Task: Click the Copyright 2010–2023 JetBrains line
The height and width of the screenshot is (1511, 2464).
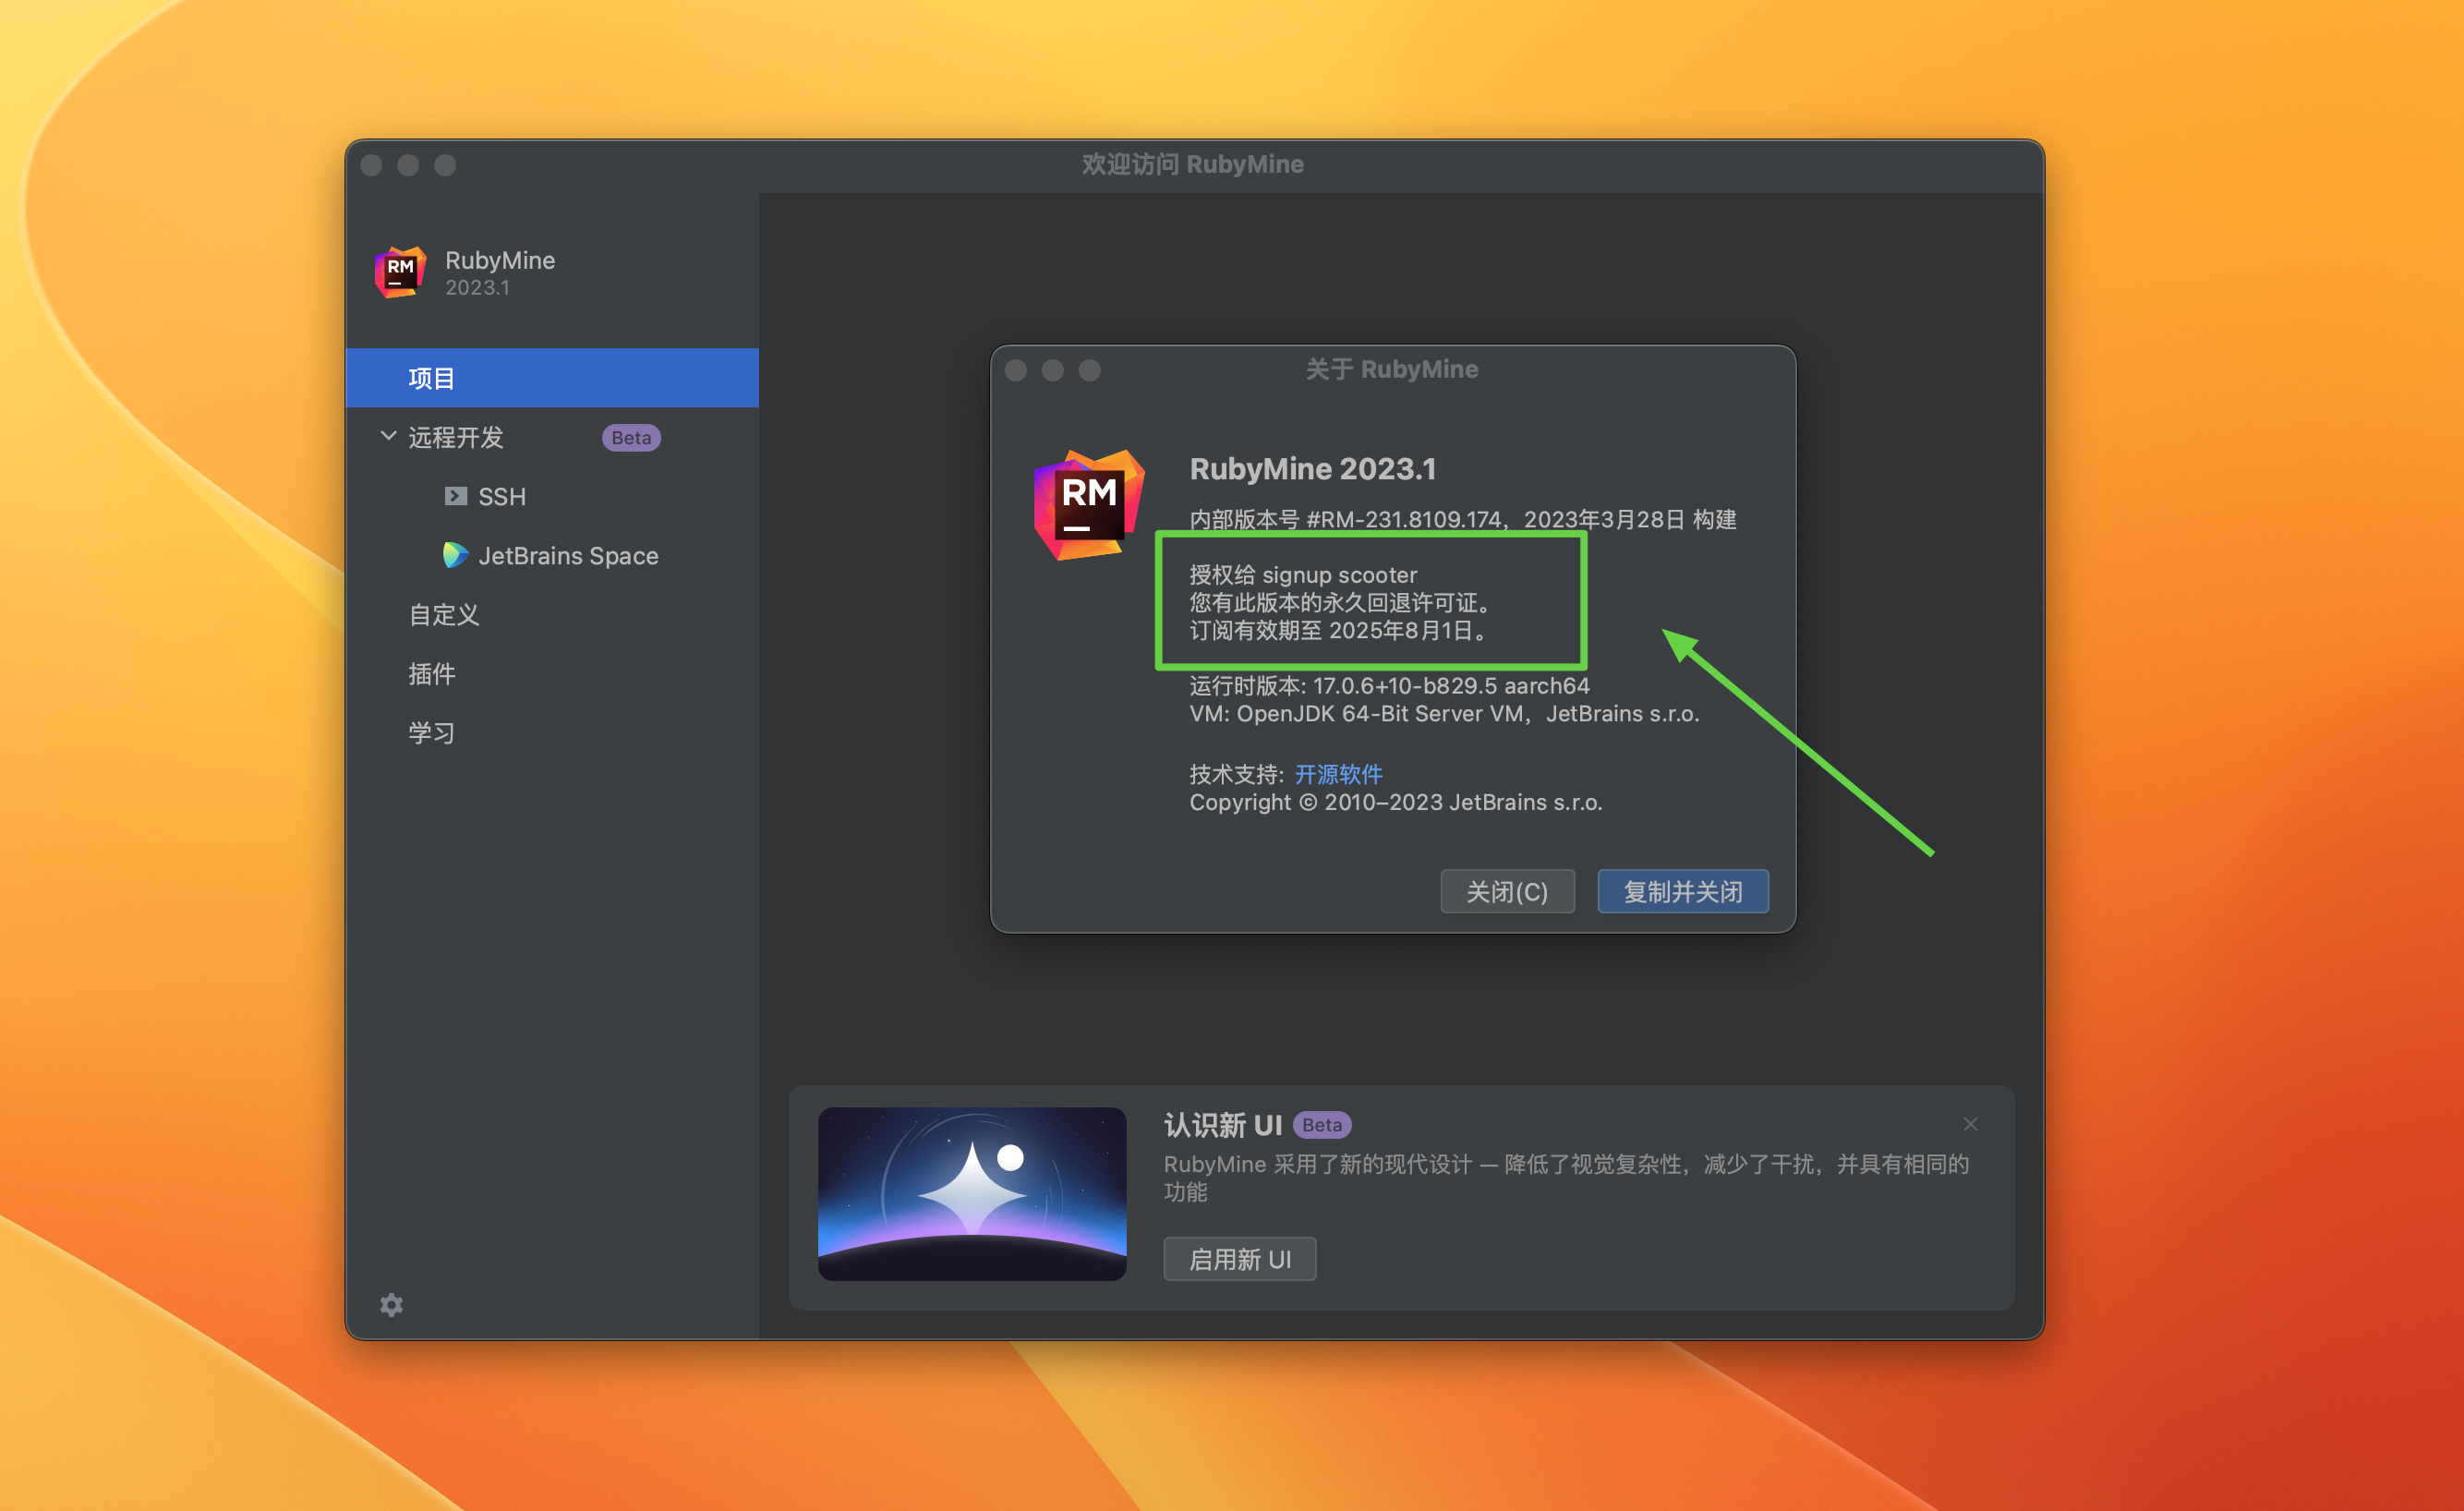Action: click(1395, 802)
